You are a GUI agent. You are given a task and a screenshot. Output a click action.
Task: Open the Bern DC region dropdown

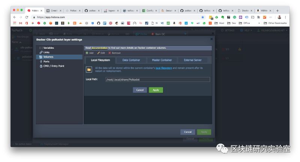pos(168,34)
